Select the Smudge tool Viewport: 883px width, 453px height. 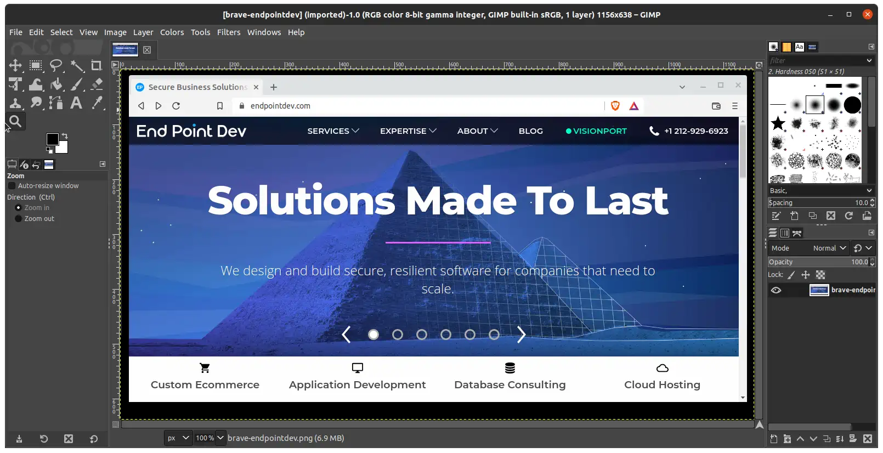coord(36,103)
